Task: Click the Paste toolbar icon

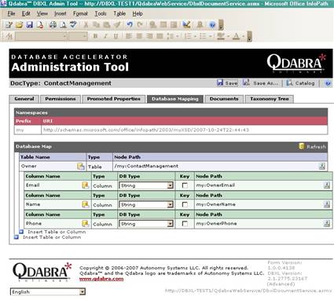Action: click(x=107, y=25)
